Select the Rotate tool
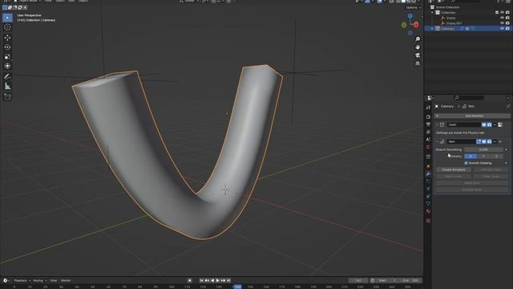 (x=7, y=47)
